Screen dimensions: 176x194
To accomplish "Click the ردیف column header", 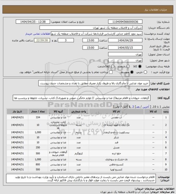I will point(166,111).
